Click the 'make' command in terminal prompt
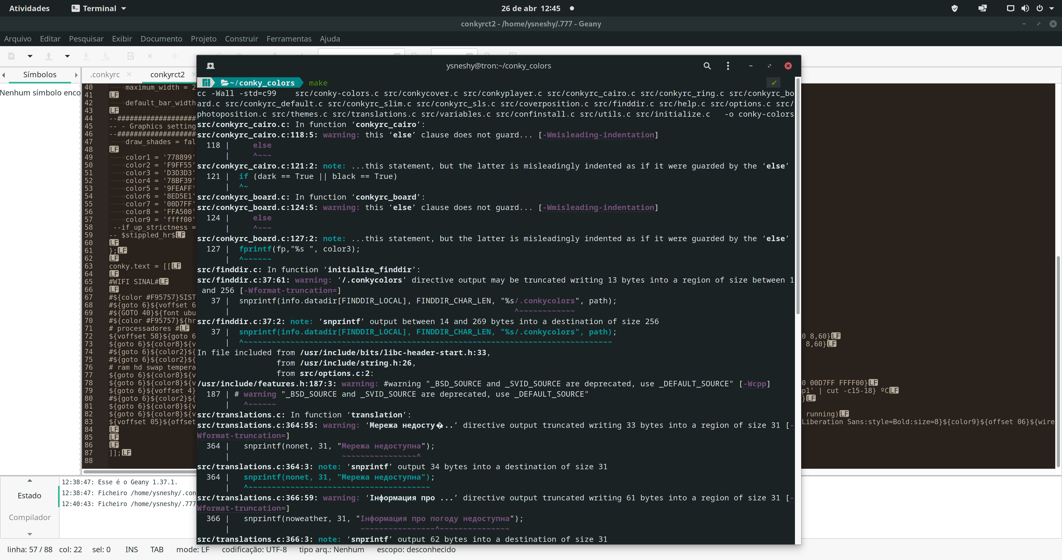Screen dimensions: 1062x560 coord(318,83)
